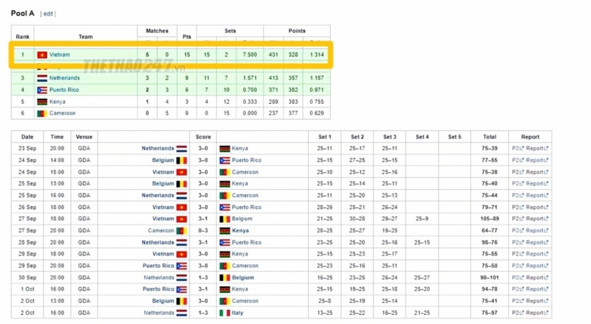Viewport: 591px width, 324px height.
Task: Click the Netherlands flag in the rank 3 row
Action: (42, 79)
